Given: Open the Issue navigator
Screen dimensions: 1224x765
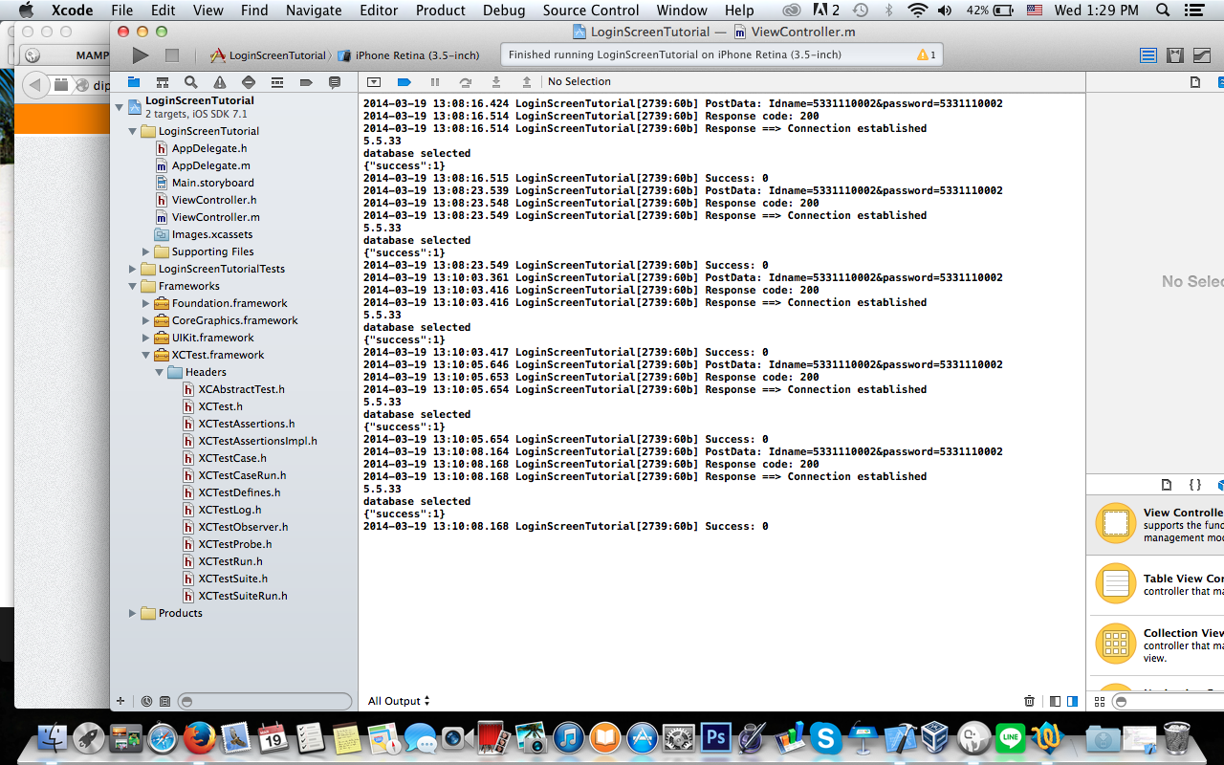Looking at the screenshot, I should [x=220, y=81].
